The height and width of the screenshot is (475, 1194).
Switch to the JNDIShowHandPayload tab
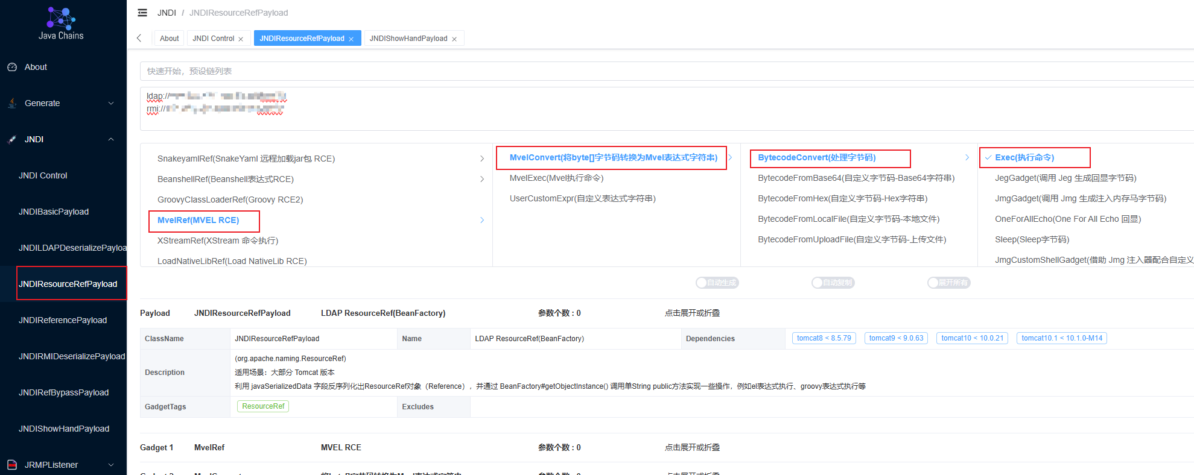(408, 39)
